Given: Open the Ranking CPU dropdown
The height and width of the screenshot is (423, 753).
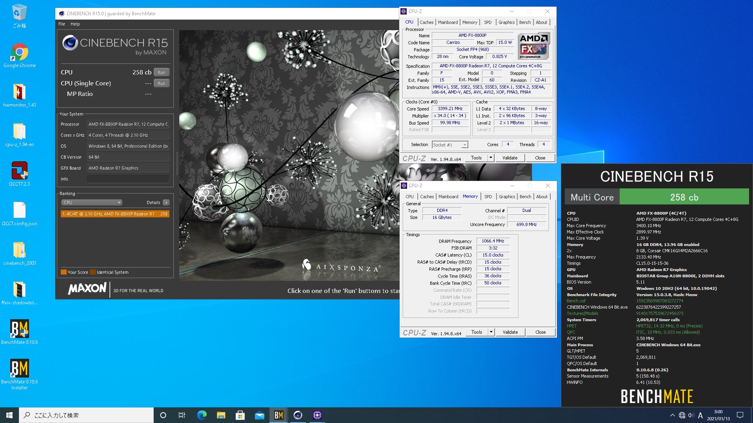Looking at the screenshot, I should (92, 202).
